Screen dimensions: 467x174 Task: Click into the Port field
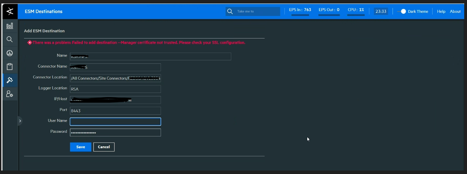coord(115,111)
